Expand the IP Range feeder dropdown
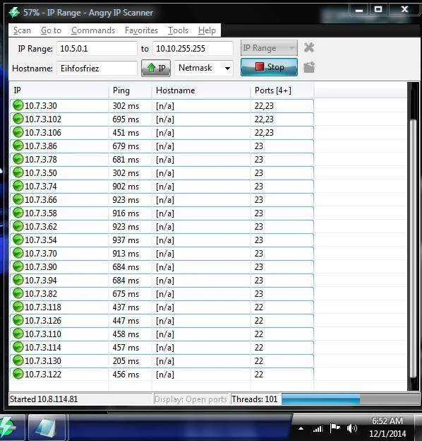Viewport: 422px width, 441px height. tap(269, 48)
